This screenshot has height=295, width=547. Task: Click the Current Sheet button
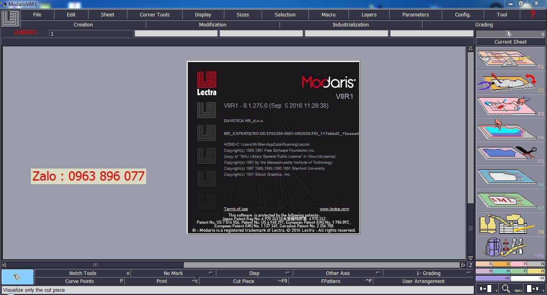[x=511, y=42]
